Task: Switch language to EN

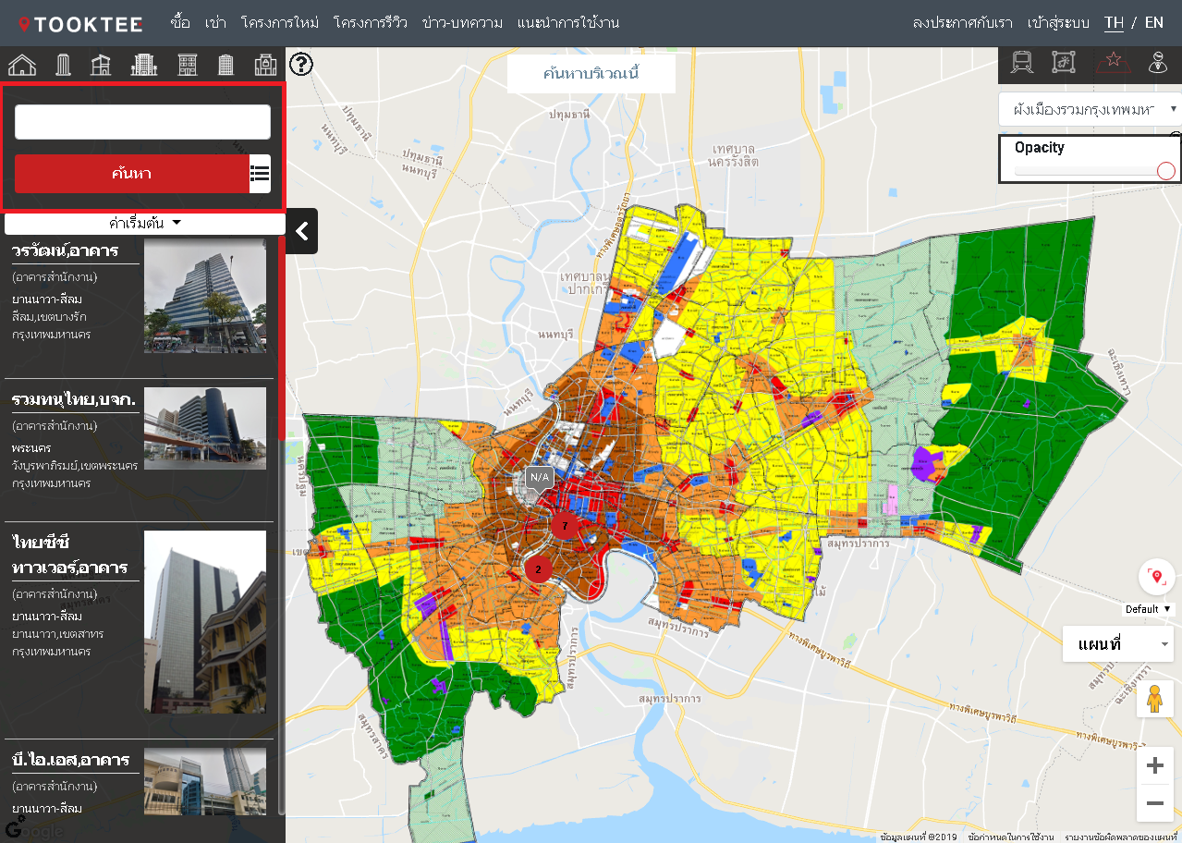Action: [1154, 22]
